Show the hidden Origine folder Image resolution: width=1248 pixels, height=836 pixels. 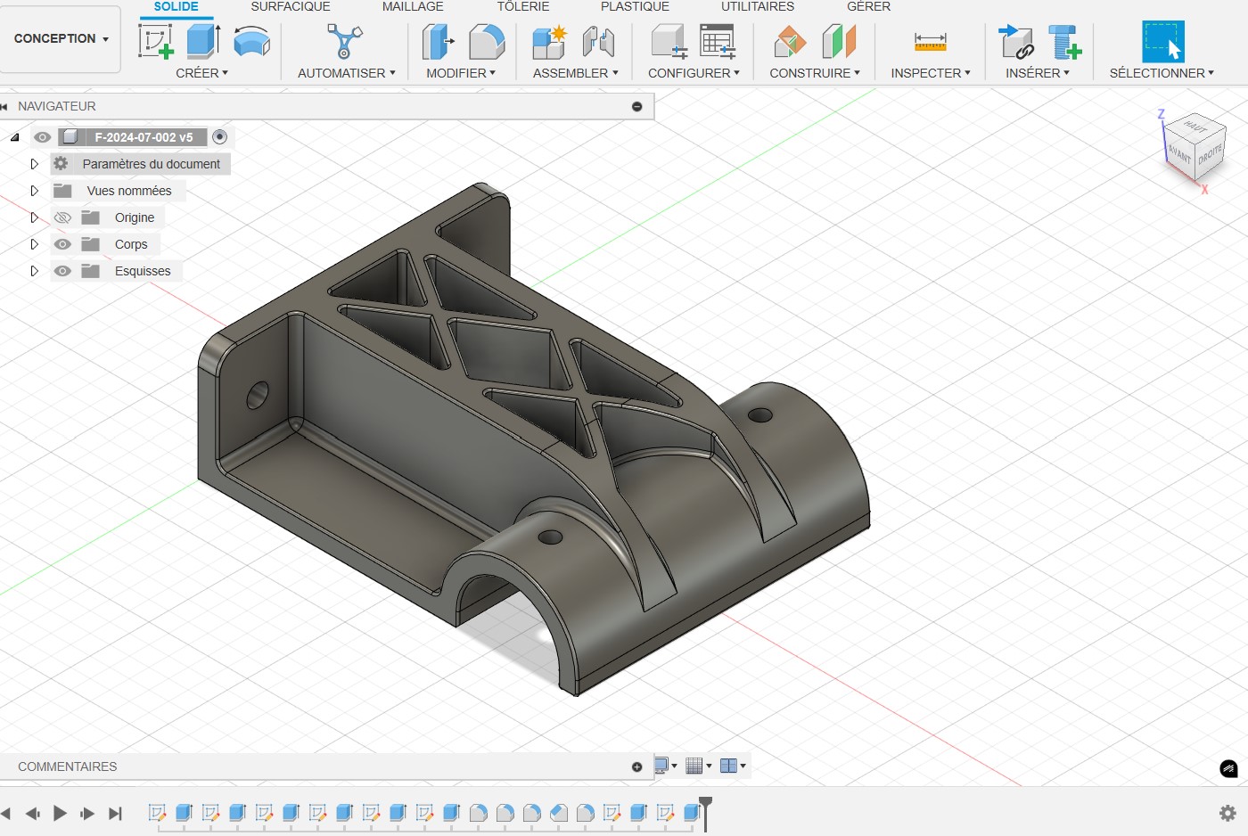[x=62, y=217]
